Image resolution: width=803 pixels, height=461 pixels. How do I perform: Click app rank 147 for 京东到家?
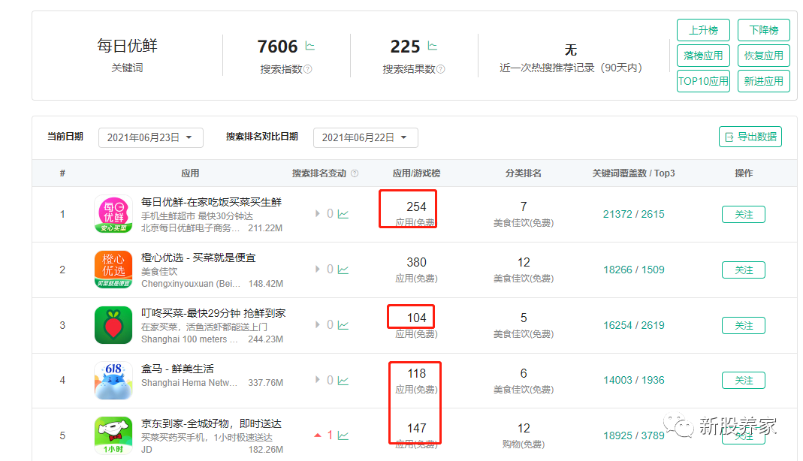coord(416,428)
